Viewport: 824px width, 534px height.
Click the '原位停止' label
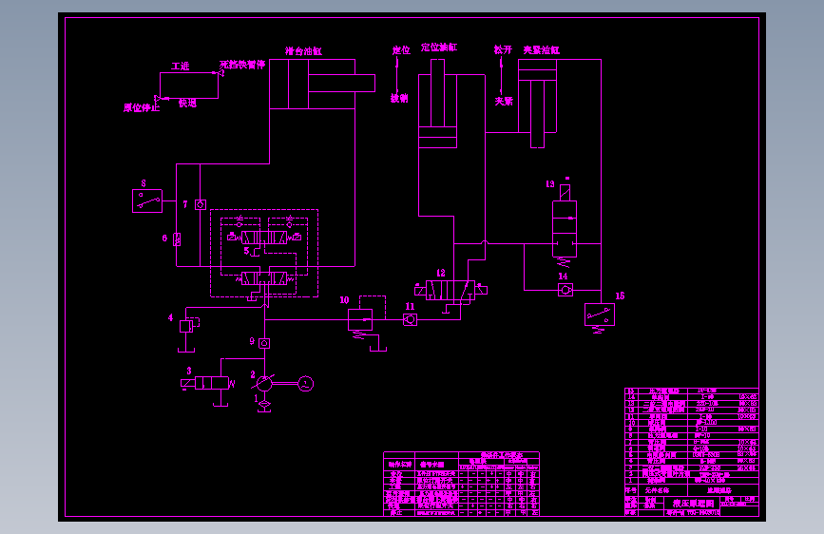pyautogui.click(x=141, y=107)
